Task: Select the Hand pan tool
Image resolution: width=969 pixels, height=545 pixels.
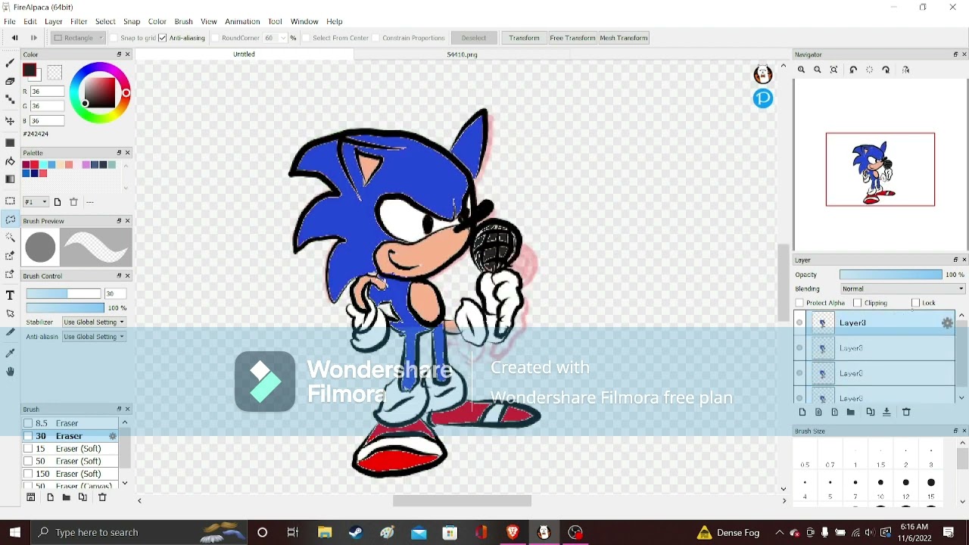Action: coord(10,372)
